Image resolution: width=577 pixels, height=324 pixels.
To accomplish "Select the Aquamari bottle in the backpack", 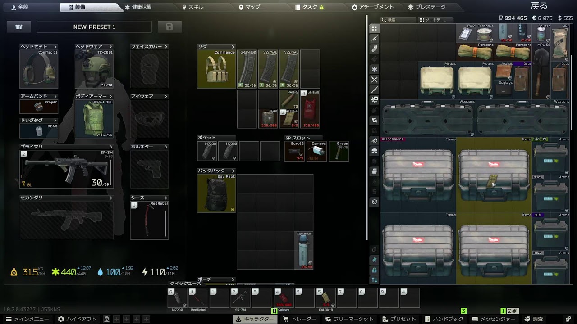I will (x=304, y=251).
